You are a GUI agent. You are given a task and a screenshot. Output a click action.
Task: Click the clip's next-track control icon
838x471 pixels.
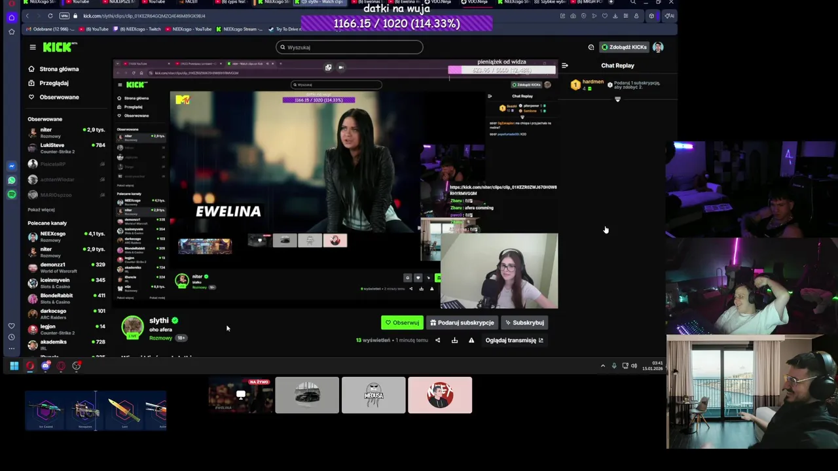coord(340,67)
